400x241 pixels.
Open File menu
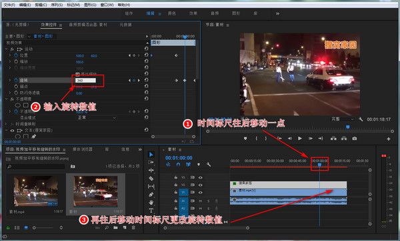click(x=9, y=5)
